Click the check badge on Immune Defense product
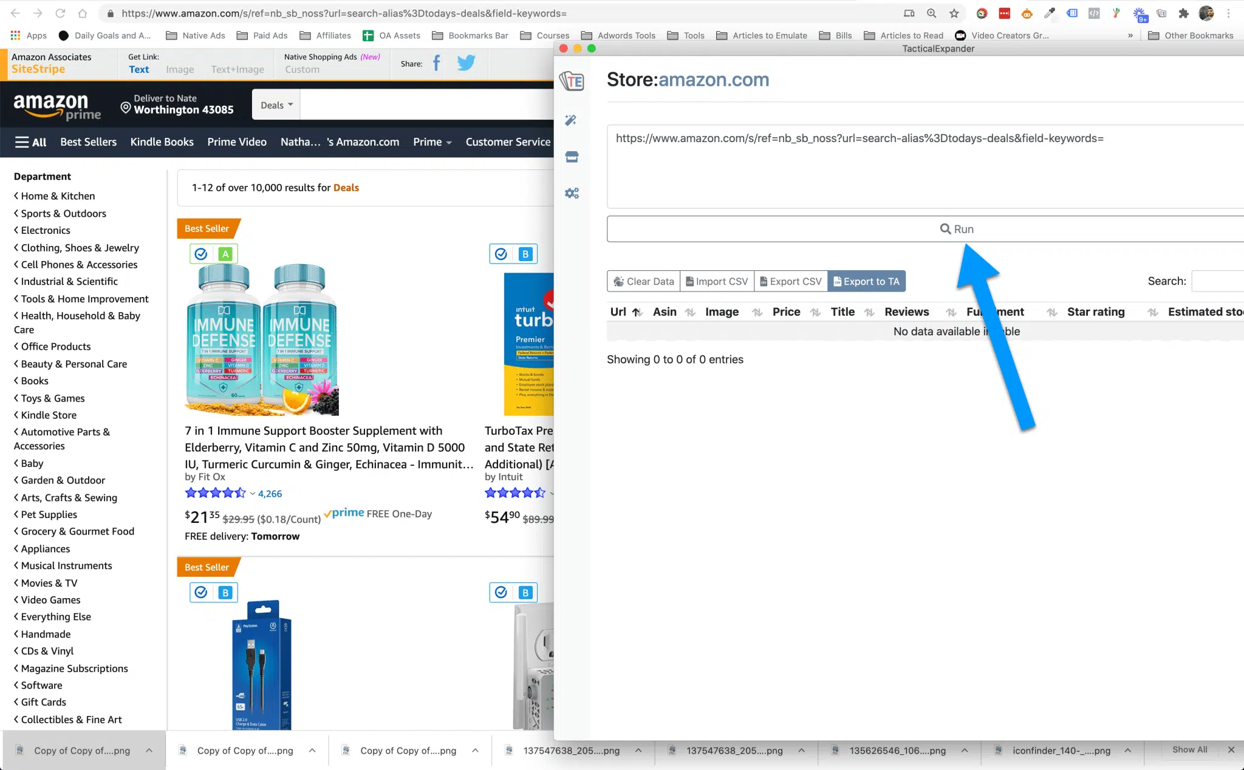 (x=201, y=254)
